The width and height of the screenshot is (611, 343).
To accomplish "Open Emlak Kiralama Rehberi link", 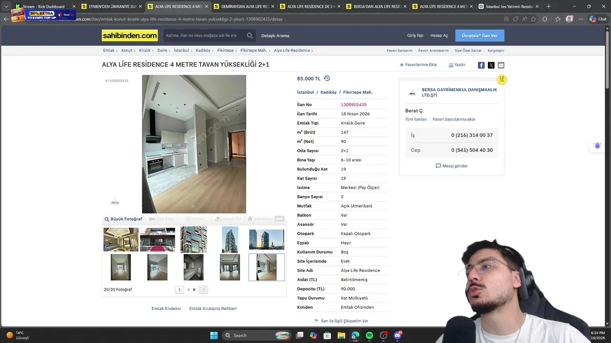I will tap(213, 309).
